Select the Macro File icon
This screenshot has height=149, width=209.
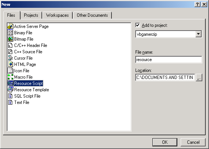pos(10,77)
